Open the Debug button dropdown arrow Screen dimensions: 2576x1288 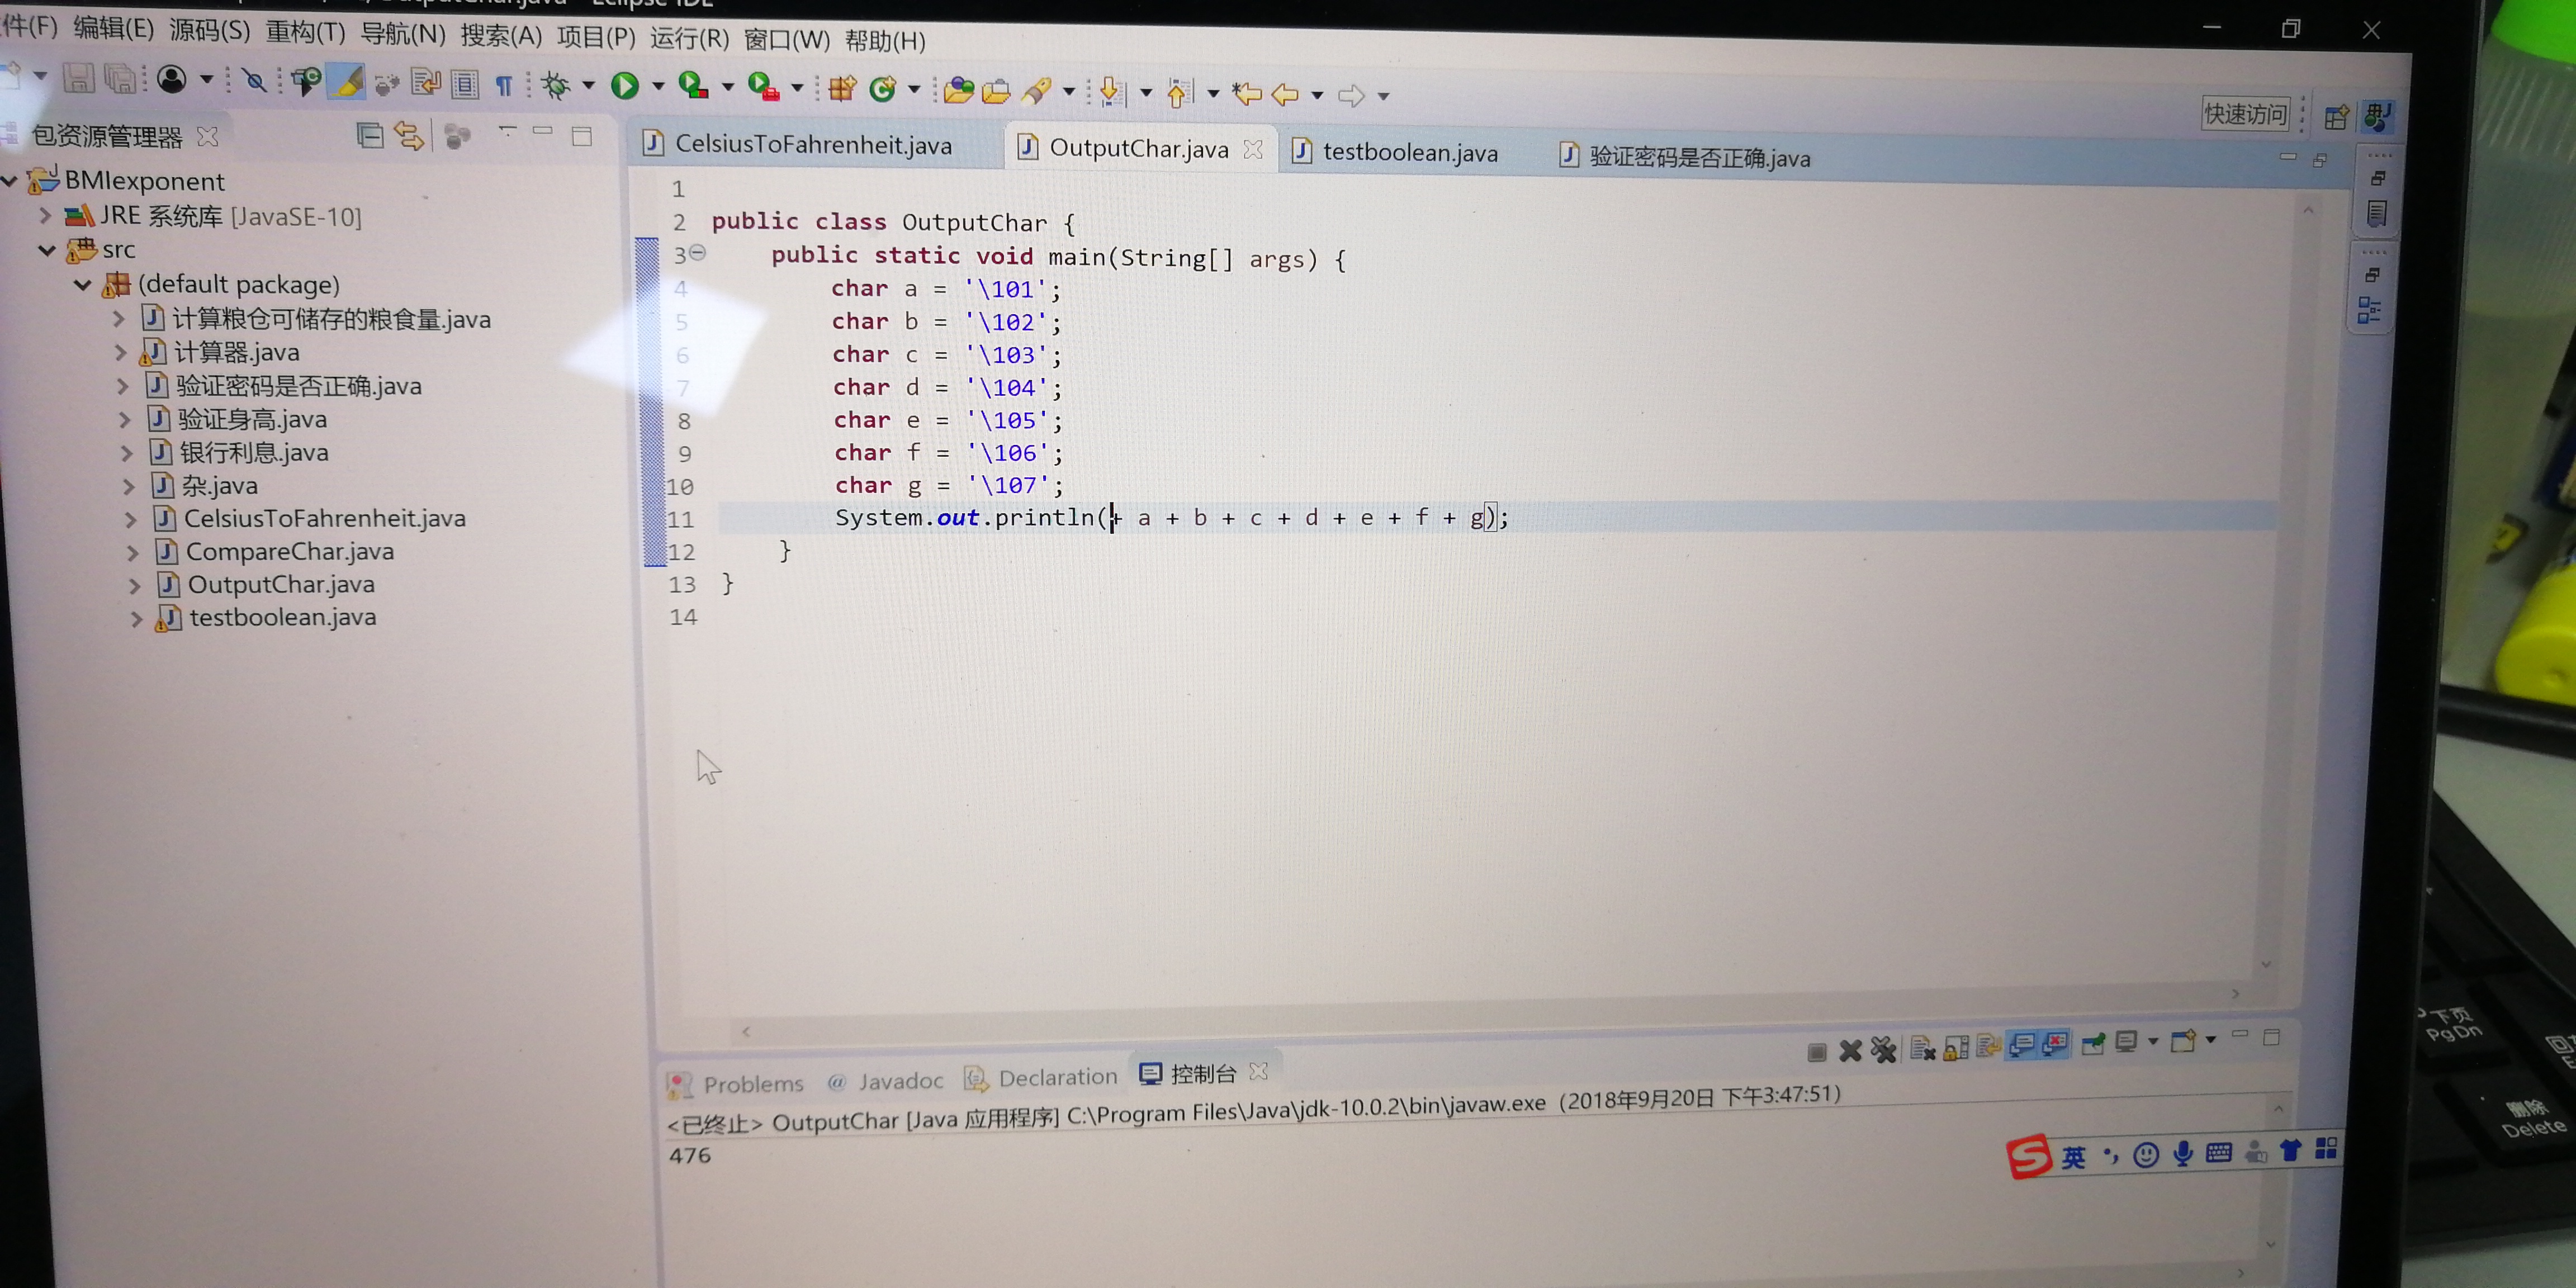click(589, 86)
